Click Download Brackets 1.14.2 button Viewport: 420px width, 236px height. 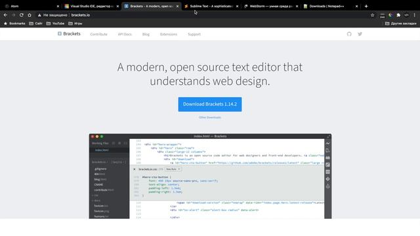click(210, 104)
